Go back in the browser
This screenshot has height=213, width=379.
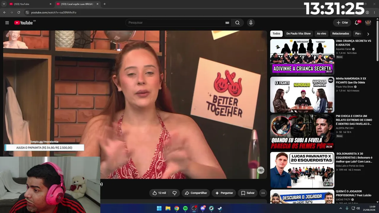click(x=4, y=12)
